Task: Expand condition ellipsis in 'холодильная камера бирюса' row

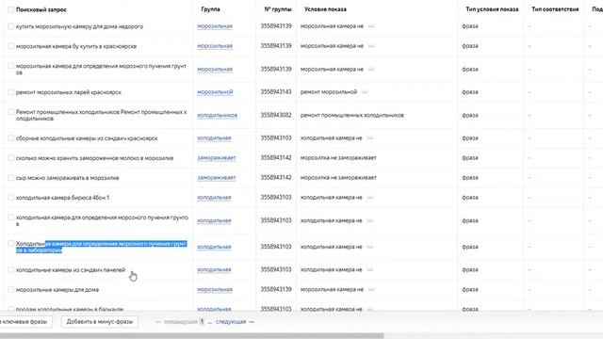Action: [370, 198]
